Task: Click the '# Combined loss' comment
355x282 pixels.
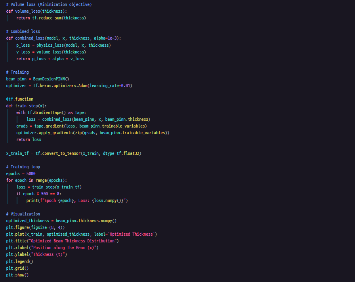Action: 23,31
